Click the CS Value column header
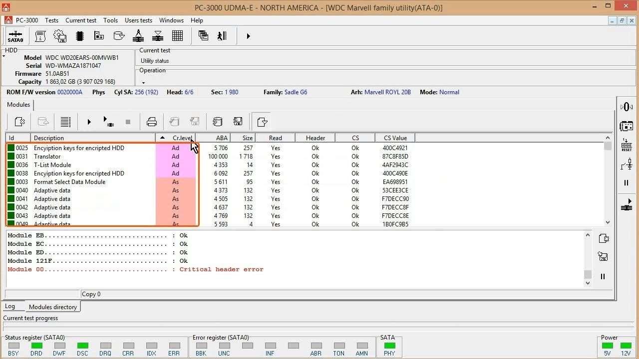Screen dimensions: 639x359 [395, 138]
